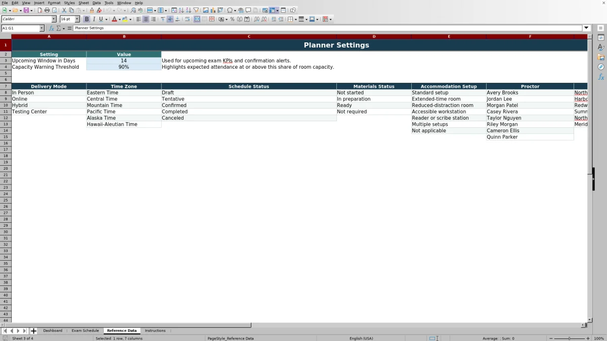Click the English (USA) language status

(x=361, y=338)
